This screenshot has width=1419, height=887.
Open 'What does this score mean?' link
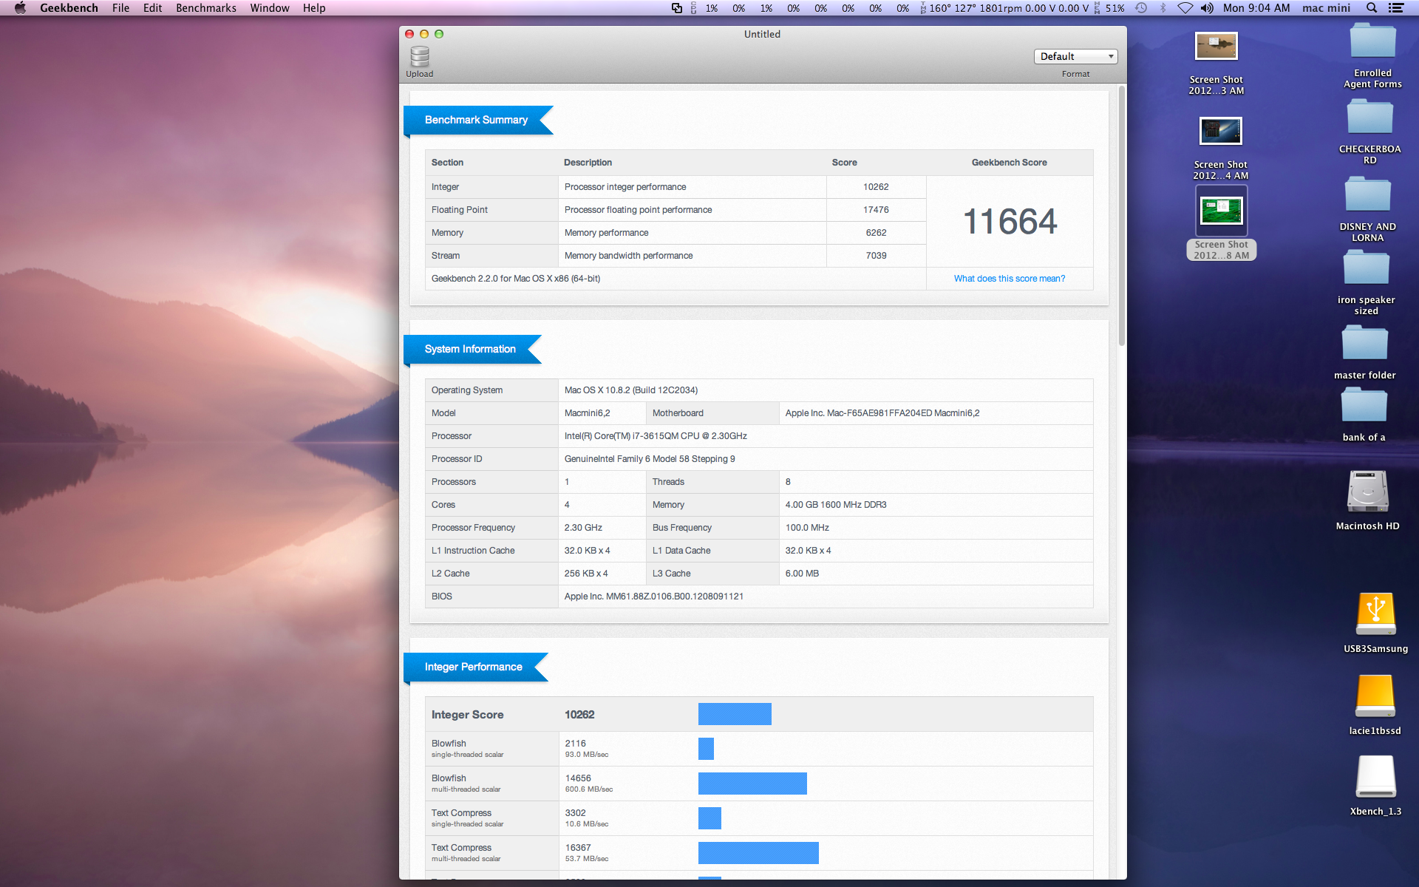[1009, 279]
